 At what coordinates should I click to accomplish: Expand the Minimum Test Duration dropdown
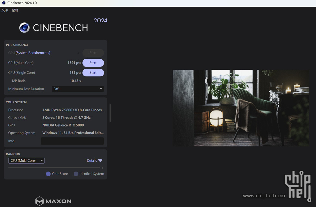tap(78, 89)
